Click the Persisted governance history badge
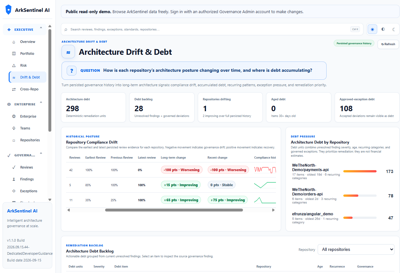Image resolution: width=400 pixels, height=273 pixels. coord(354,43)
